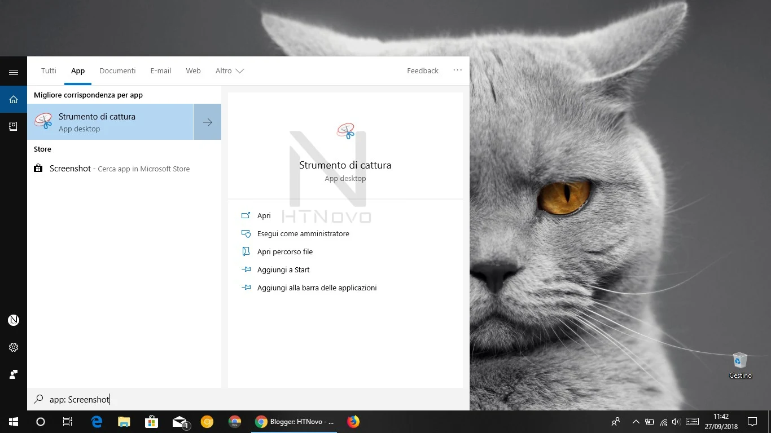Select the Strumento di cattura result
Viewport: 771px width, 433px height.
tap(111, 122)
